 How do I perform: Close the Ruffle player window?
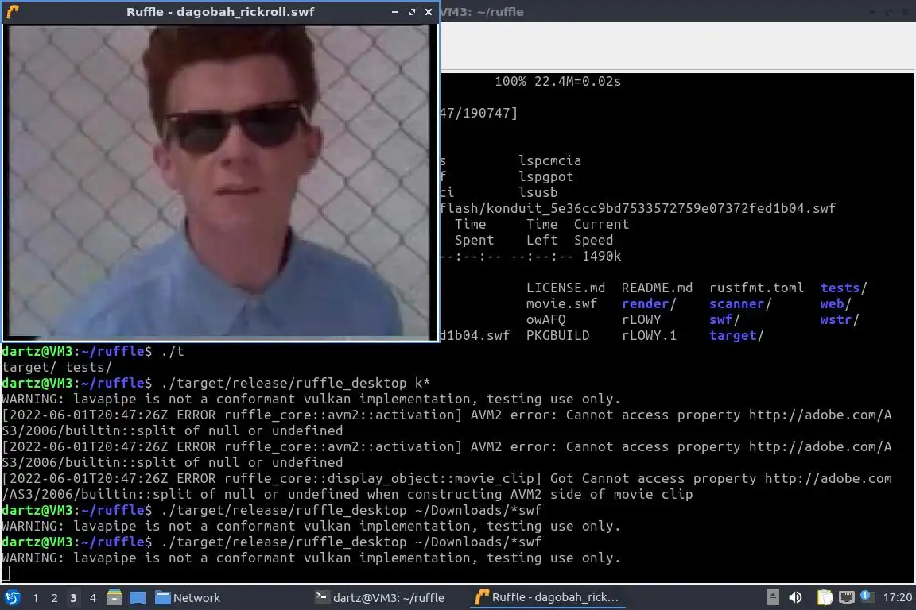(x=429, y=12)
